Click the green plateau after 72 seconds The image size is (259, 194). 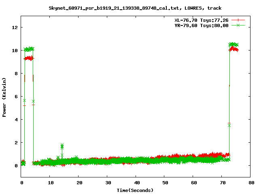pos(234,44)
